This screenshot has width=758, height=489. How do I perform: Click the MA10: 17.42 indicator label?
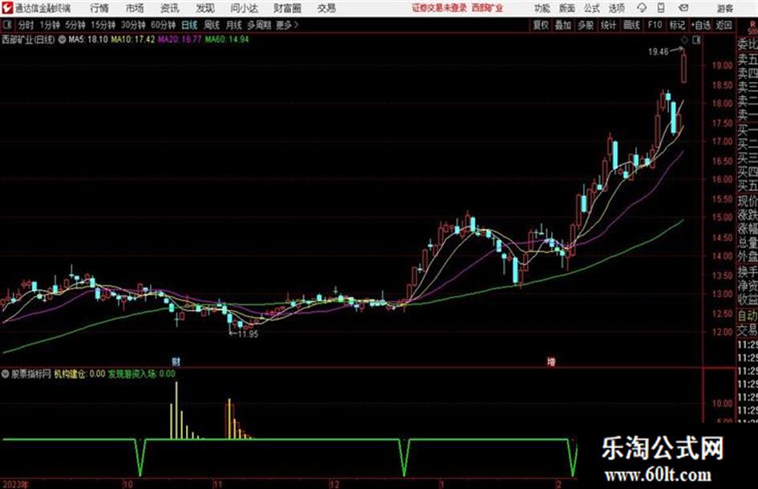132,39
